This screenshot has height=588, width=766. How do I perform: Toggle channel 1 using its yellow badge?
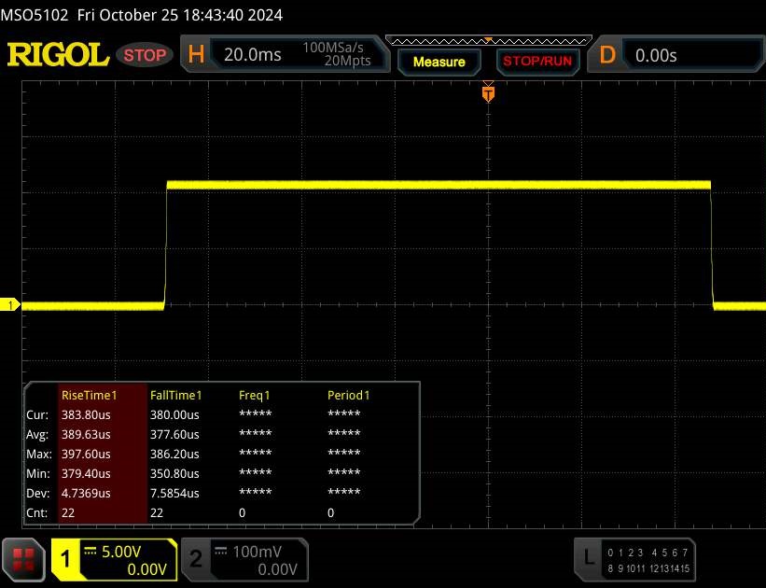coord(66,559)
